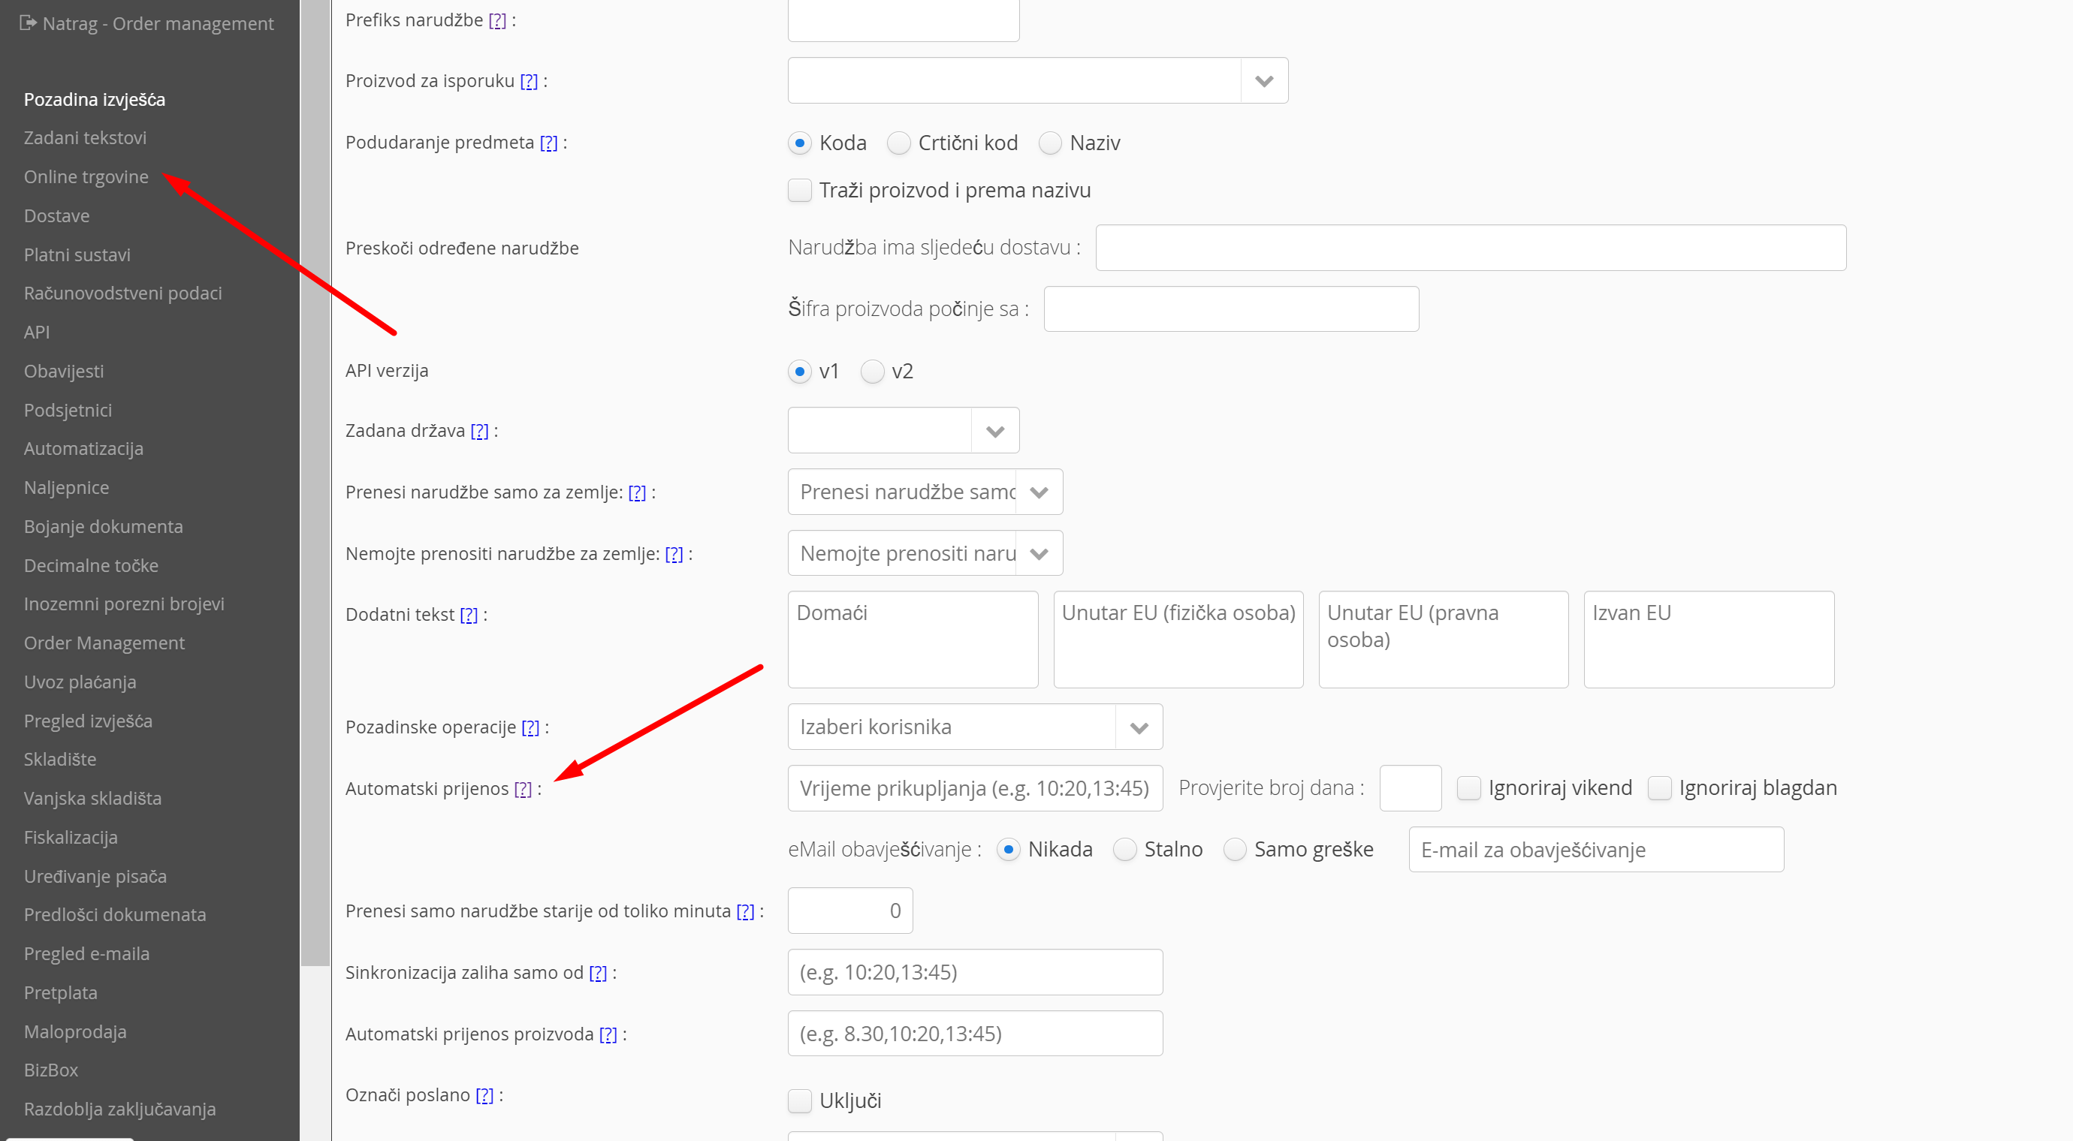Click help icon for Označi poslano
This screenshot has height=1141, width=2073.
point(484,1095)
